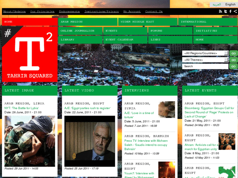
Task: Open the Instructions/Privacy link
Action: (101, 11)
